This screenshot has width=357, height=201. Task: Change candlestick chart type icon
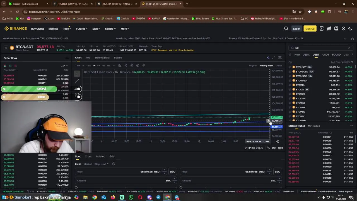tap(126, 65)
